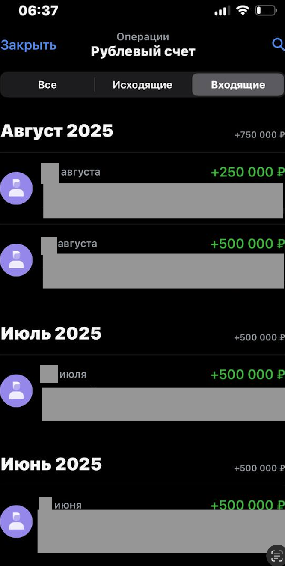
Task: Open avatar icon of +500 000 ₽ August transfer
Action: pyautogui.click(x=16, y=260)
